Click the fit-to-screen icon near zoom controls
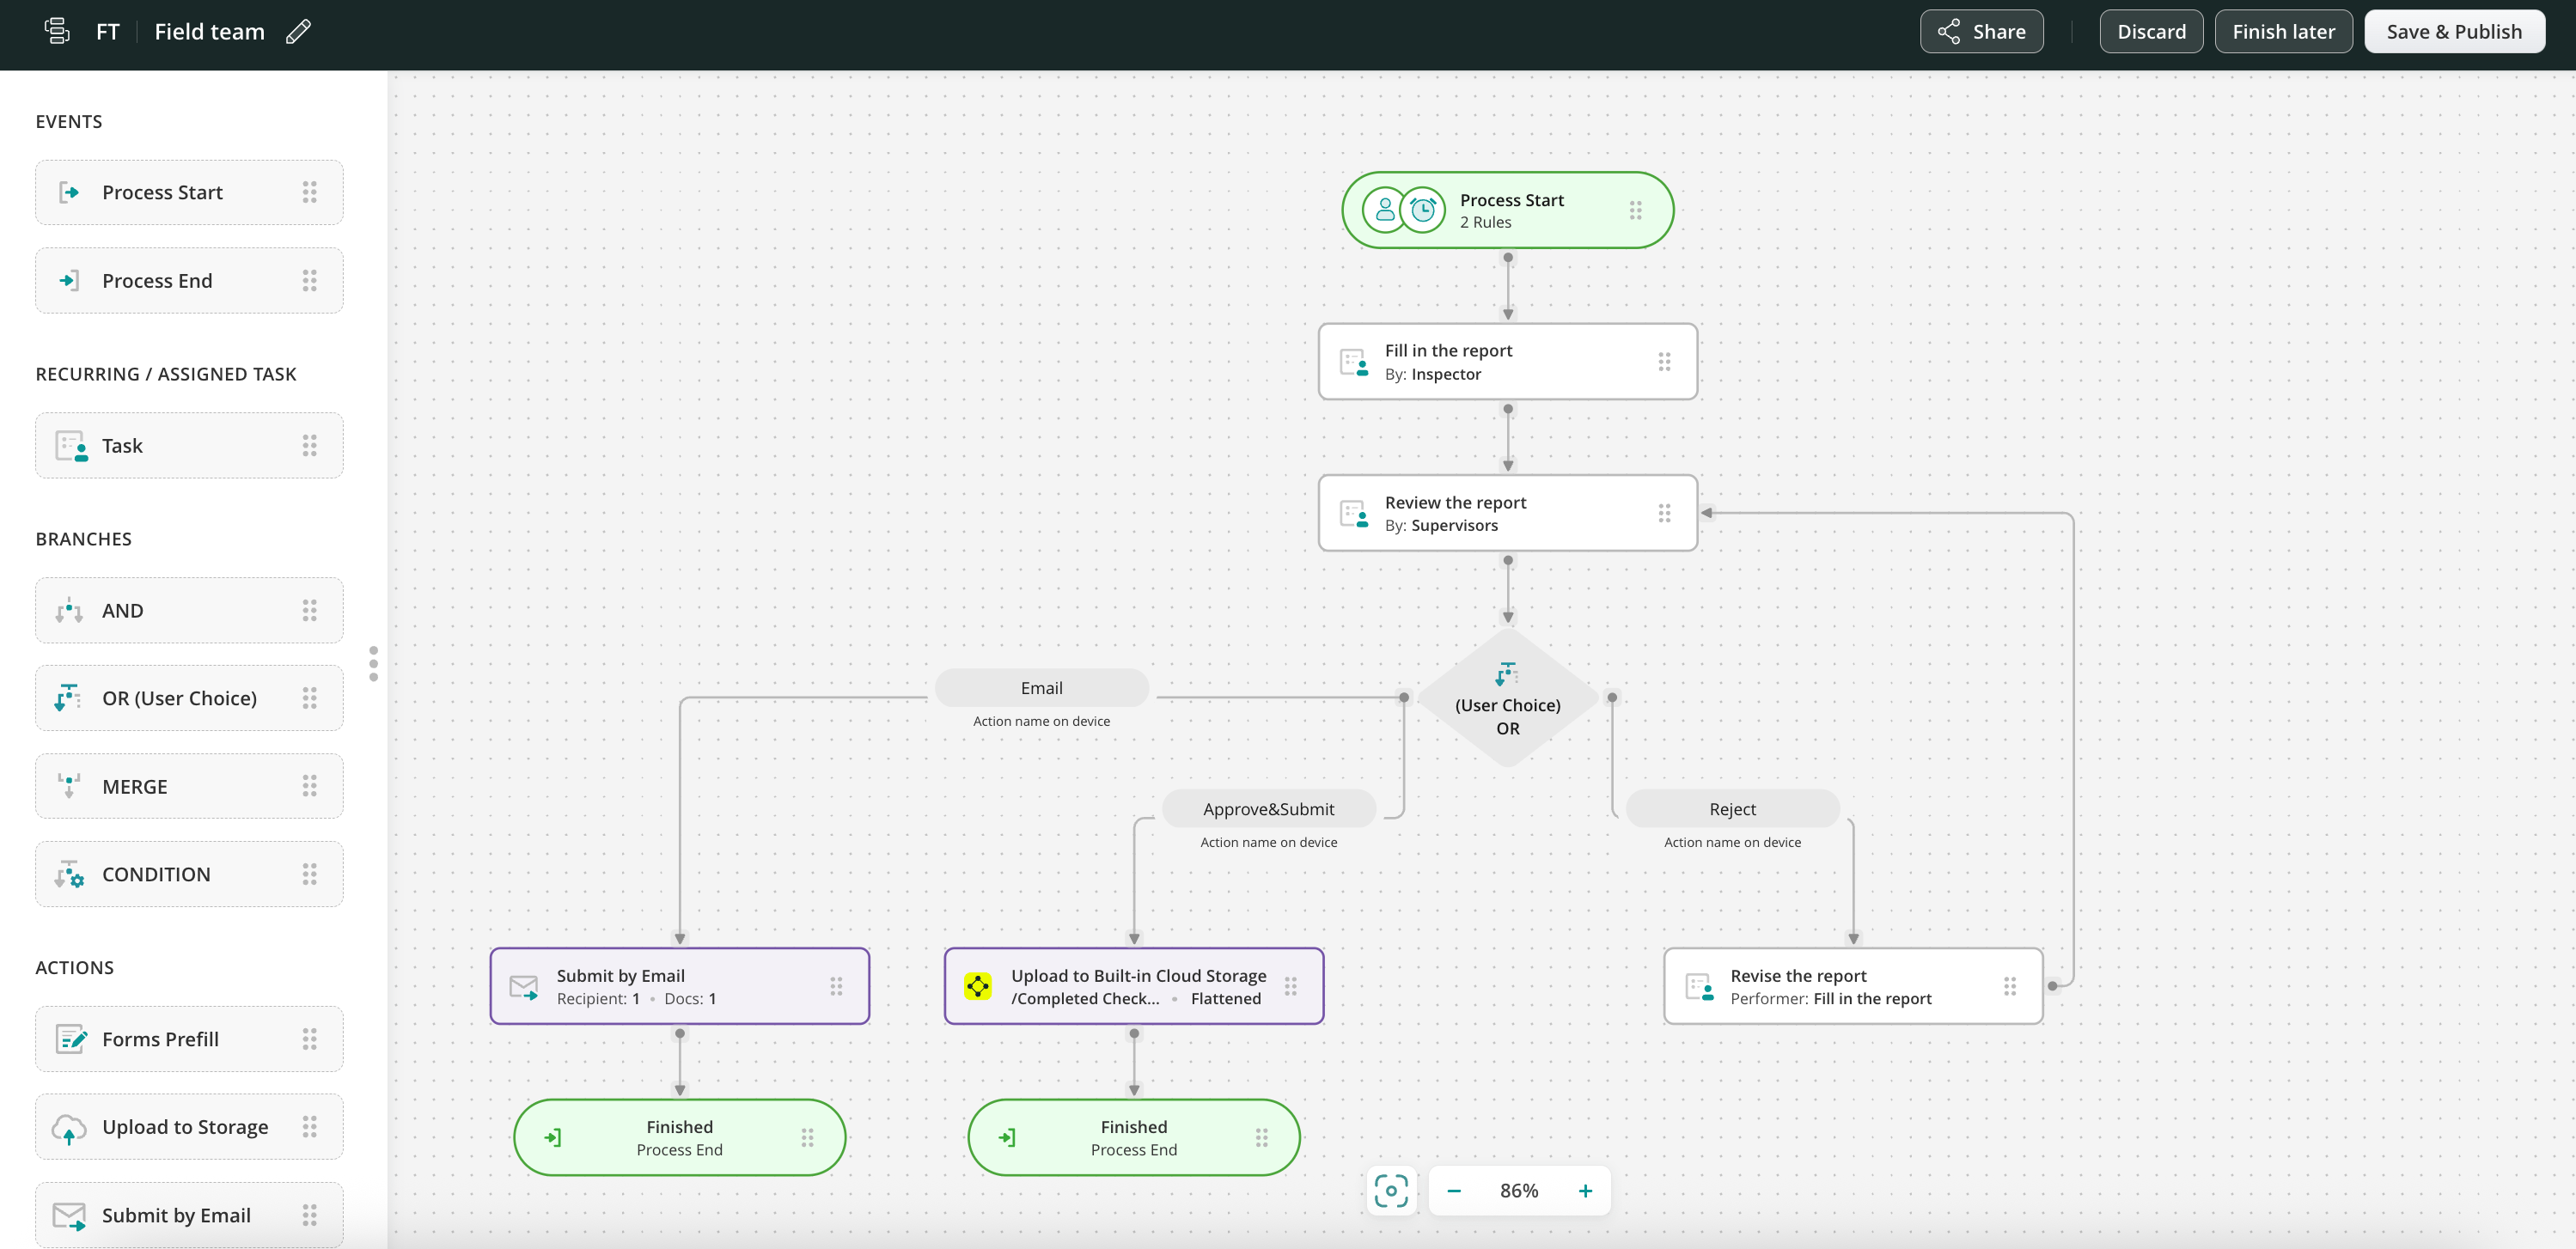The width and height of the screenshot is (2576, 1249). 1391,1190
